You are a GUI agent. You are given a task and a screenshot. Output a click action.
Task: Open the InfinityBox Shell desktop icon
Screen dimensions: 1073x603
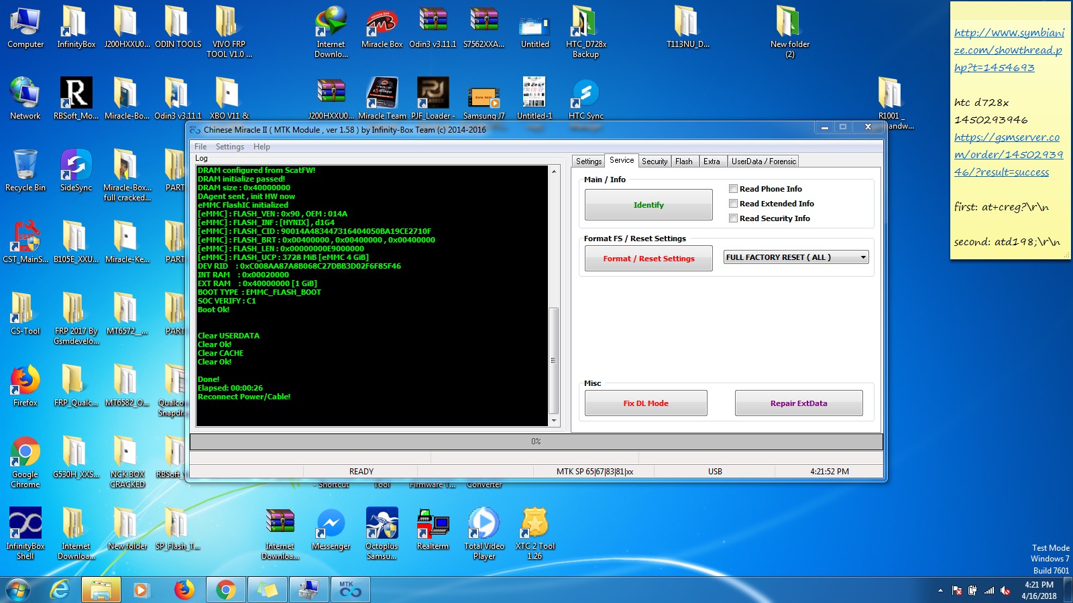click(25, 533)
